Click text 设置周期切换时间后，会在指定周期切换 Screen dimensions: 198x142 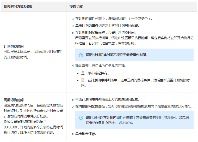click(x=33, y=105)
